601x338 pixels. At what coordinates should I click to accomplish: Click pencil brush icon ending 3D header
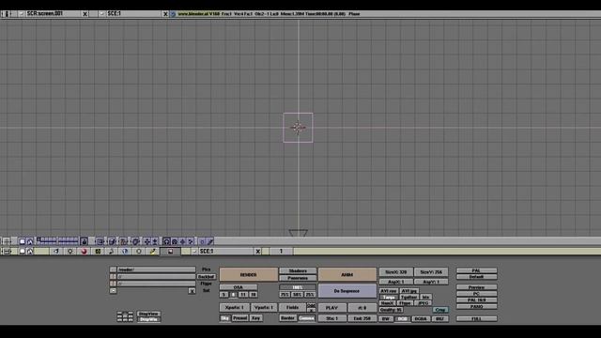click(210, 241)
